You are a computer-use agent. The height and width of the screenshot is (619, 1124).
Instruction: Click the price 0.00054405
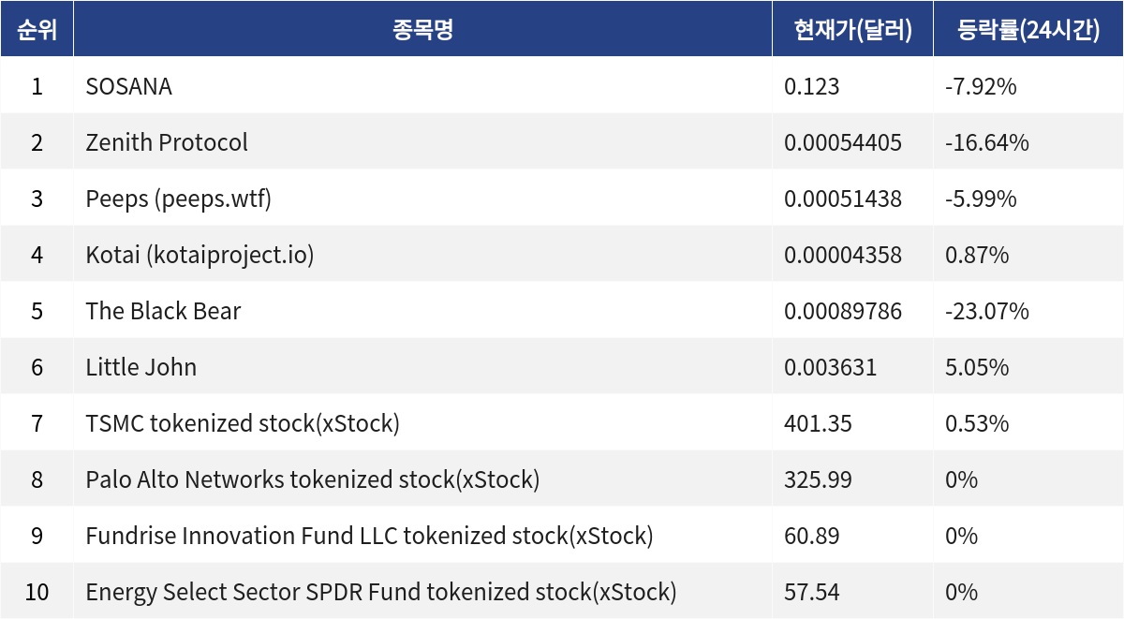point(843,143)
